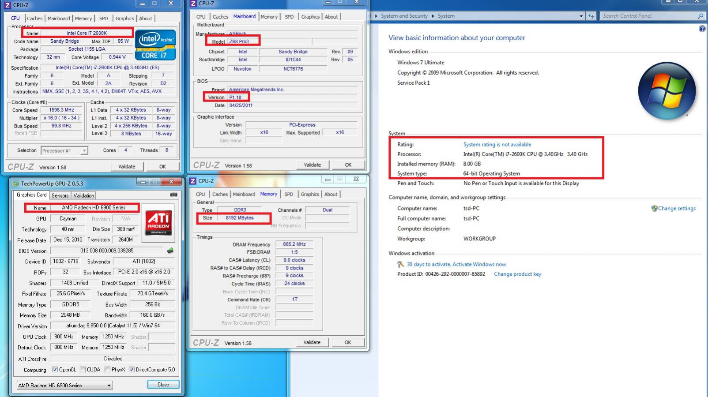Click the CPU-Z CPU window title icon
Screen dimensions: 708x397
(7, 5)
